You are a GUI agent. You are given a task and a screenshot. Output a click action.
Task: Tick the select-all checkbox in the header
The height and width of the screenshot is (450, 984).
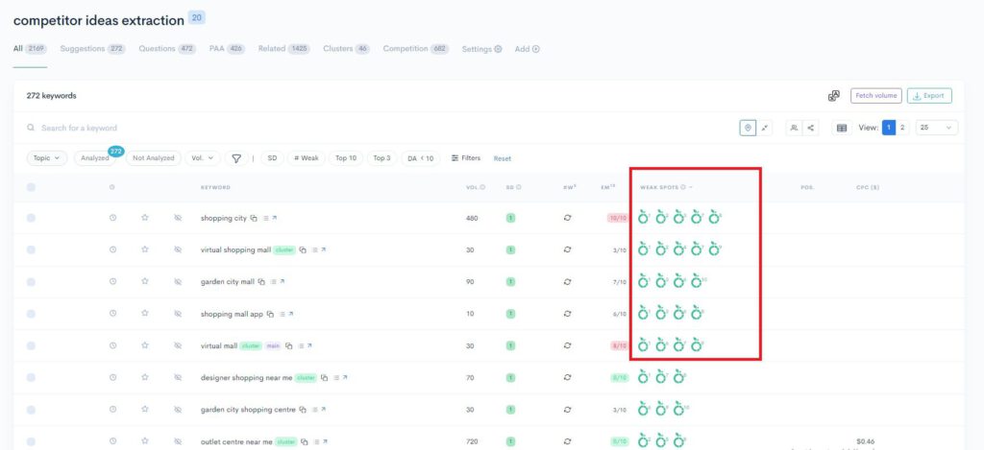[x=31, y=187]
